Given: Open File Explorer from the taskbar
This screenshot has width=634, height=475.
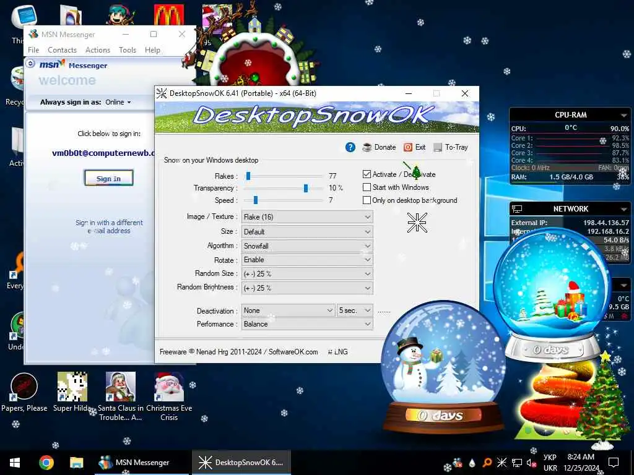Looking at the screenshot, I should (76, 463).
